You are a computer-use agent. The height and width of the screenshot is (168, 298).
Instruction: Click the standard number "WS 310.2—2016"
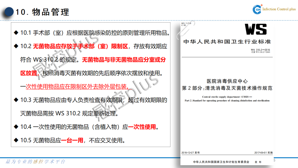pos(260,50)
